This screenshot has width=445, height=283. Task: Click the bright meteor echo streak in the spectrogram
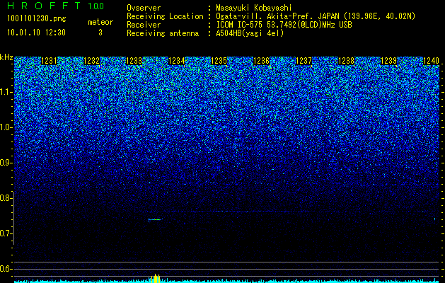tap(155, 219)
